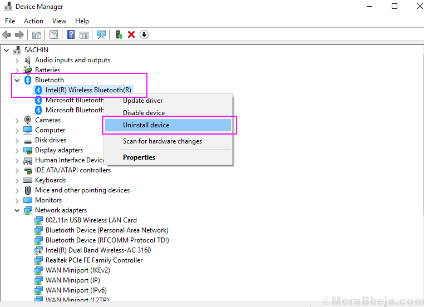Open the File menu
The width and height of the screenshot is (424, 307).
pyautogui.click(x=10, y=21)
